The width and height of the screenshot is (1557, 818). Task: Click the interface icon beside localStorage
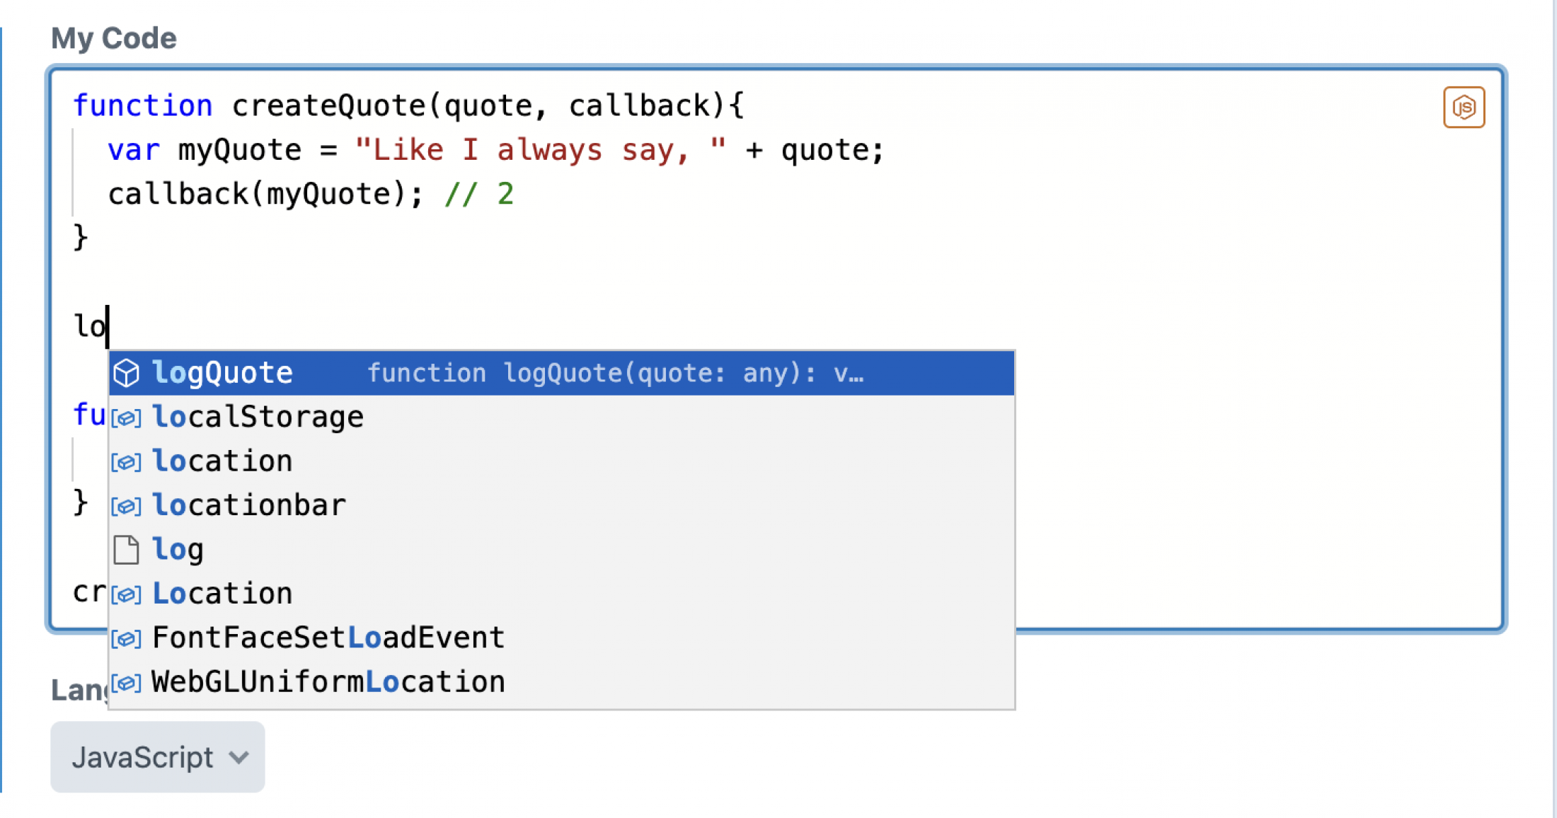[126, 417]
